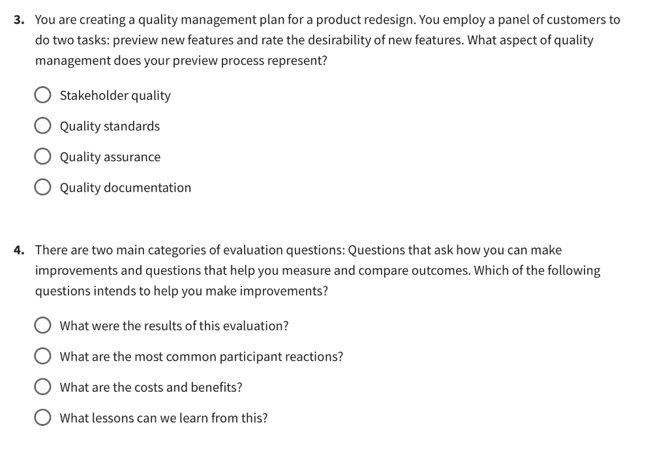
Task: Click the 'costs and benefits' answer text
Action: [x=151, y=387]
